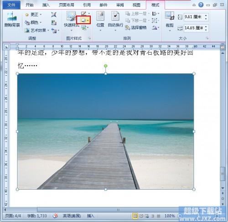Switch to the 审阅 review tab

pyautogui.click(x=120, y=5)
